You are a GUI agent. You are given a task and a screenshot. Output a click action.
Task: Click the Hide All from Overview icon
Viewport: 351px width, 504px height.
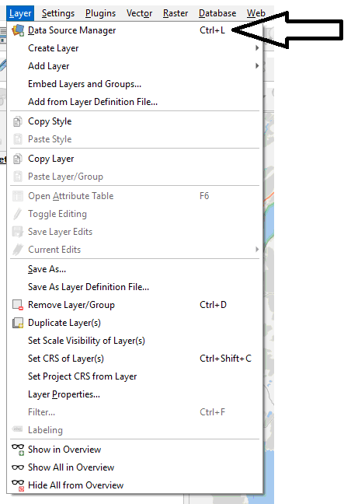[18, 485]
